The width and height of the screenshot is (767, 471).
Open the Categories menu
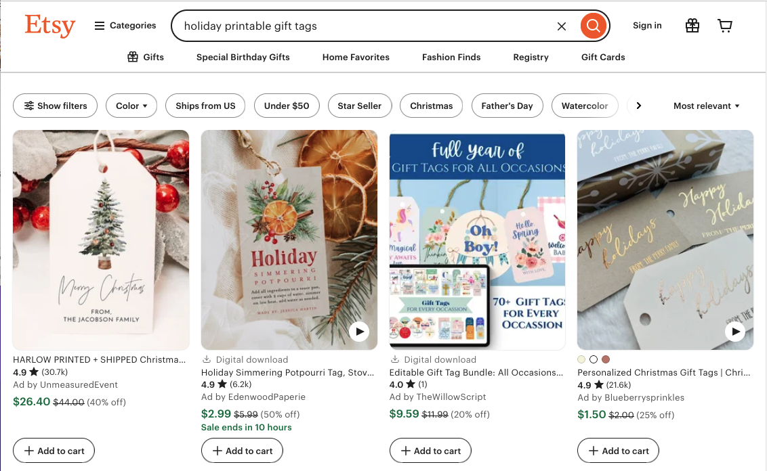click(x=125, y=25)
